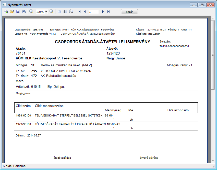Click 'Mozgás irány: -1' text

click(179, 65)
